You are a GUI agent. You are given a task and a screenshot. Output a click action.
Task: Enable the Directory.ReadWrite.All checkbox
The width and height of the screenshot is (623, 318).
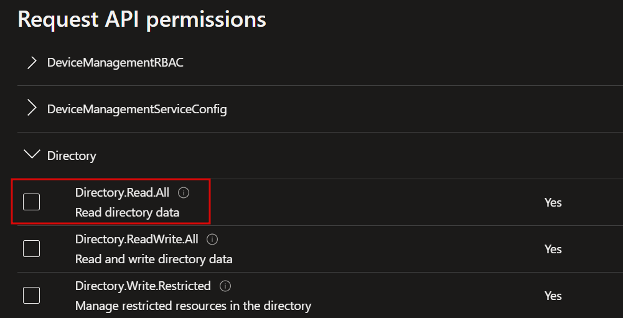(x=31, y=248)
